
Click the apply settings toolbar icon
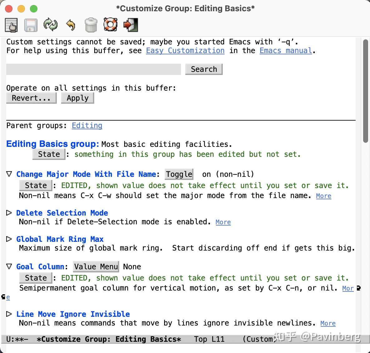pyautogui.click(x=11, y=25)
